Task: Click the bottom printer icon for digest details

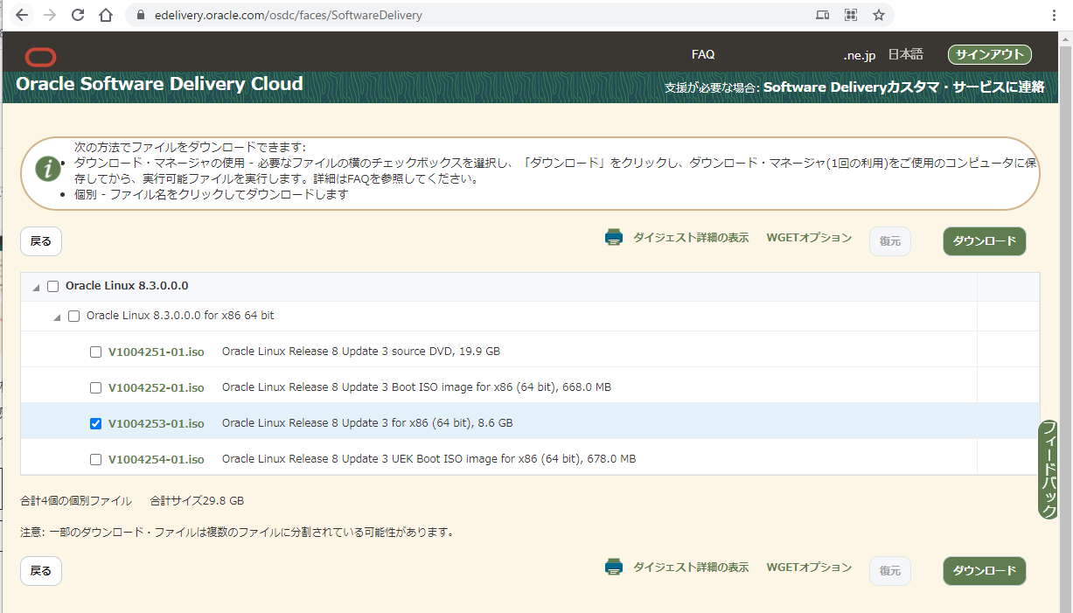Action: 614,568
